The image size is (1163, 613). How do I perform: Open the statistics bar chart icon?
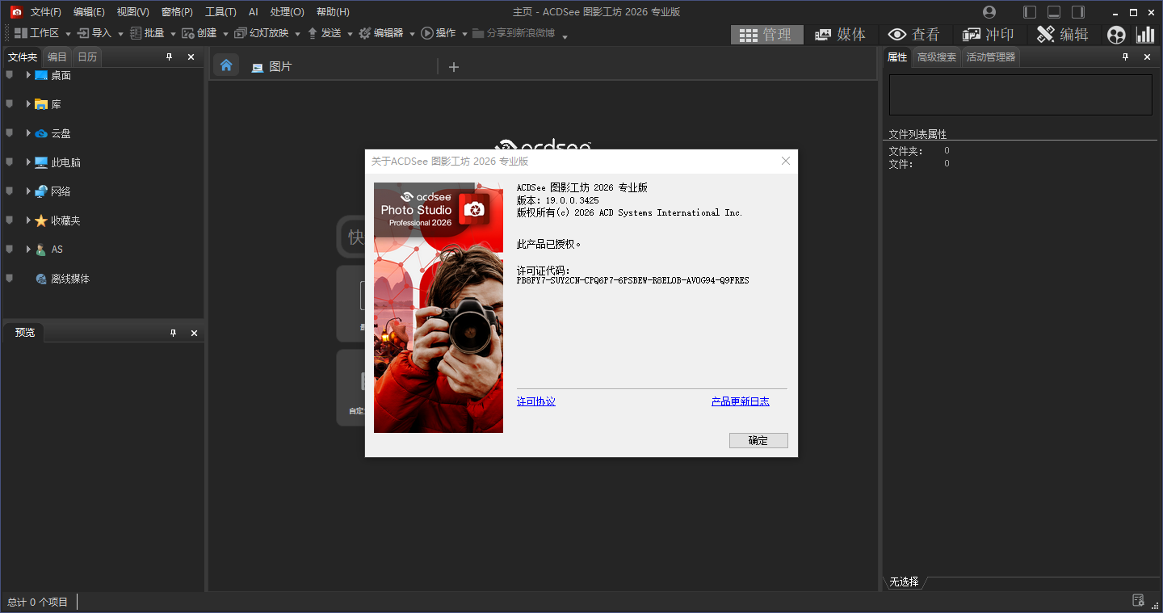(x=1145, y=35)
